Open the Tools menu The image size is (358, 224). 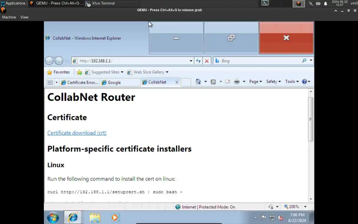(x=292, y=81)
